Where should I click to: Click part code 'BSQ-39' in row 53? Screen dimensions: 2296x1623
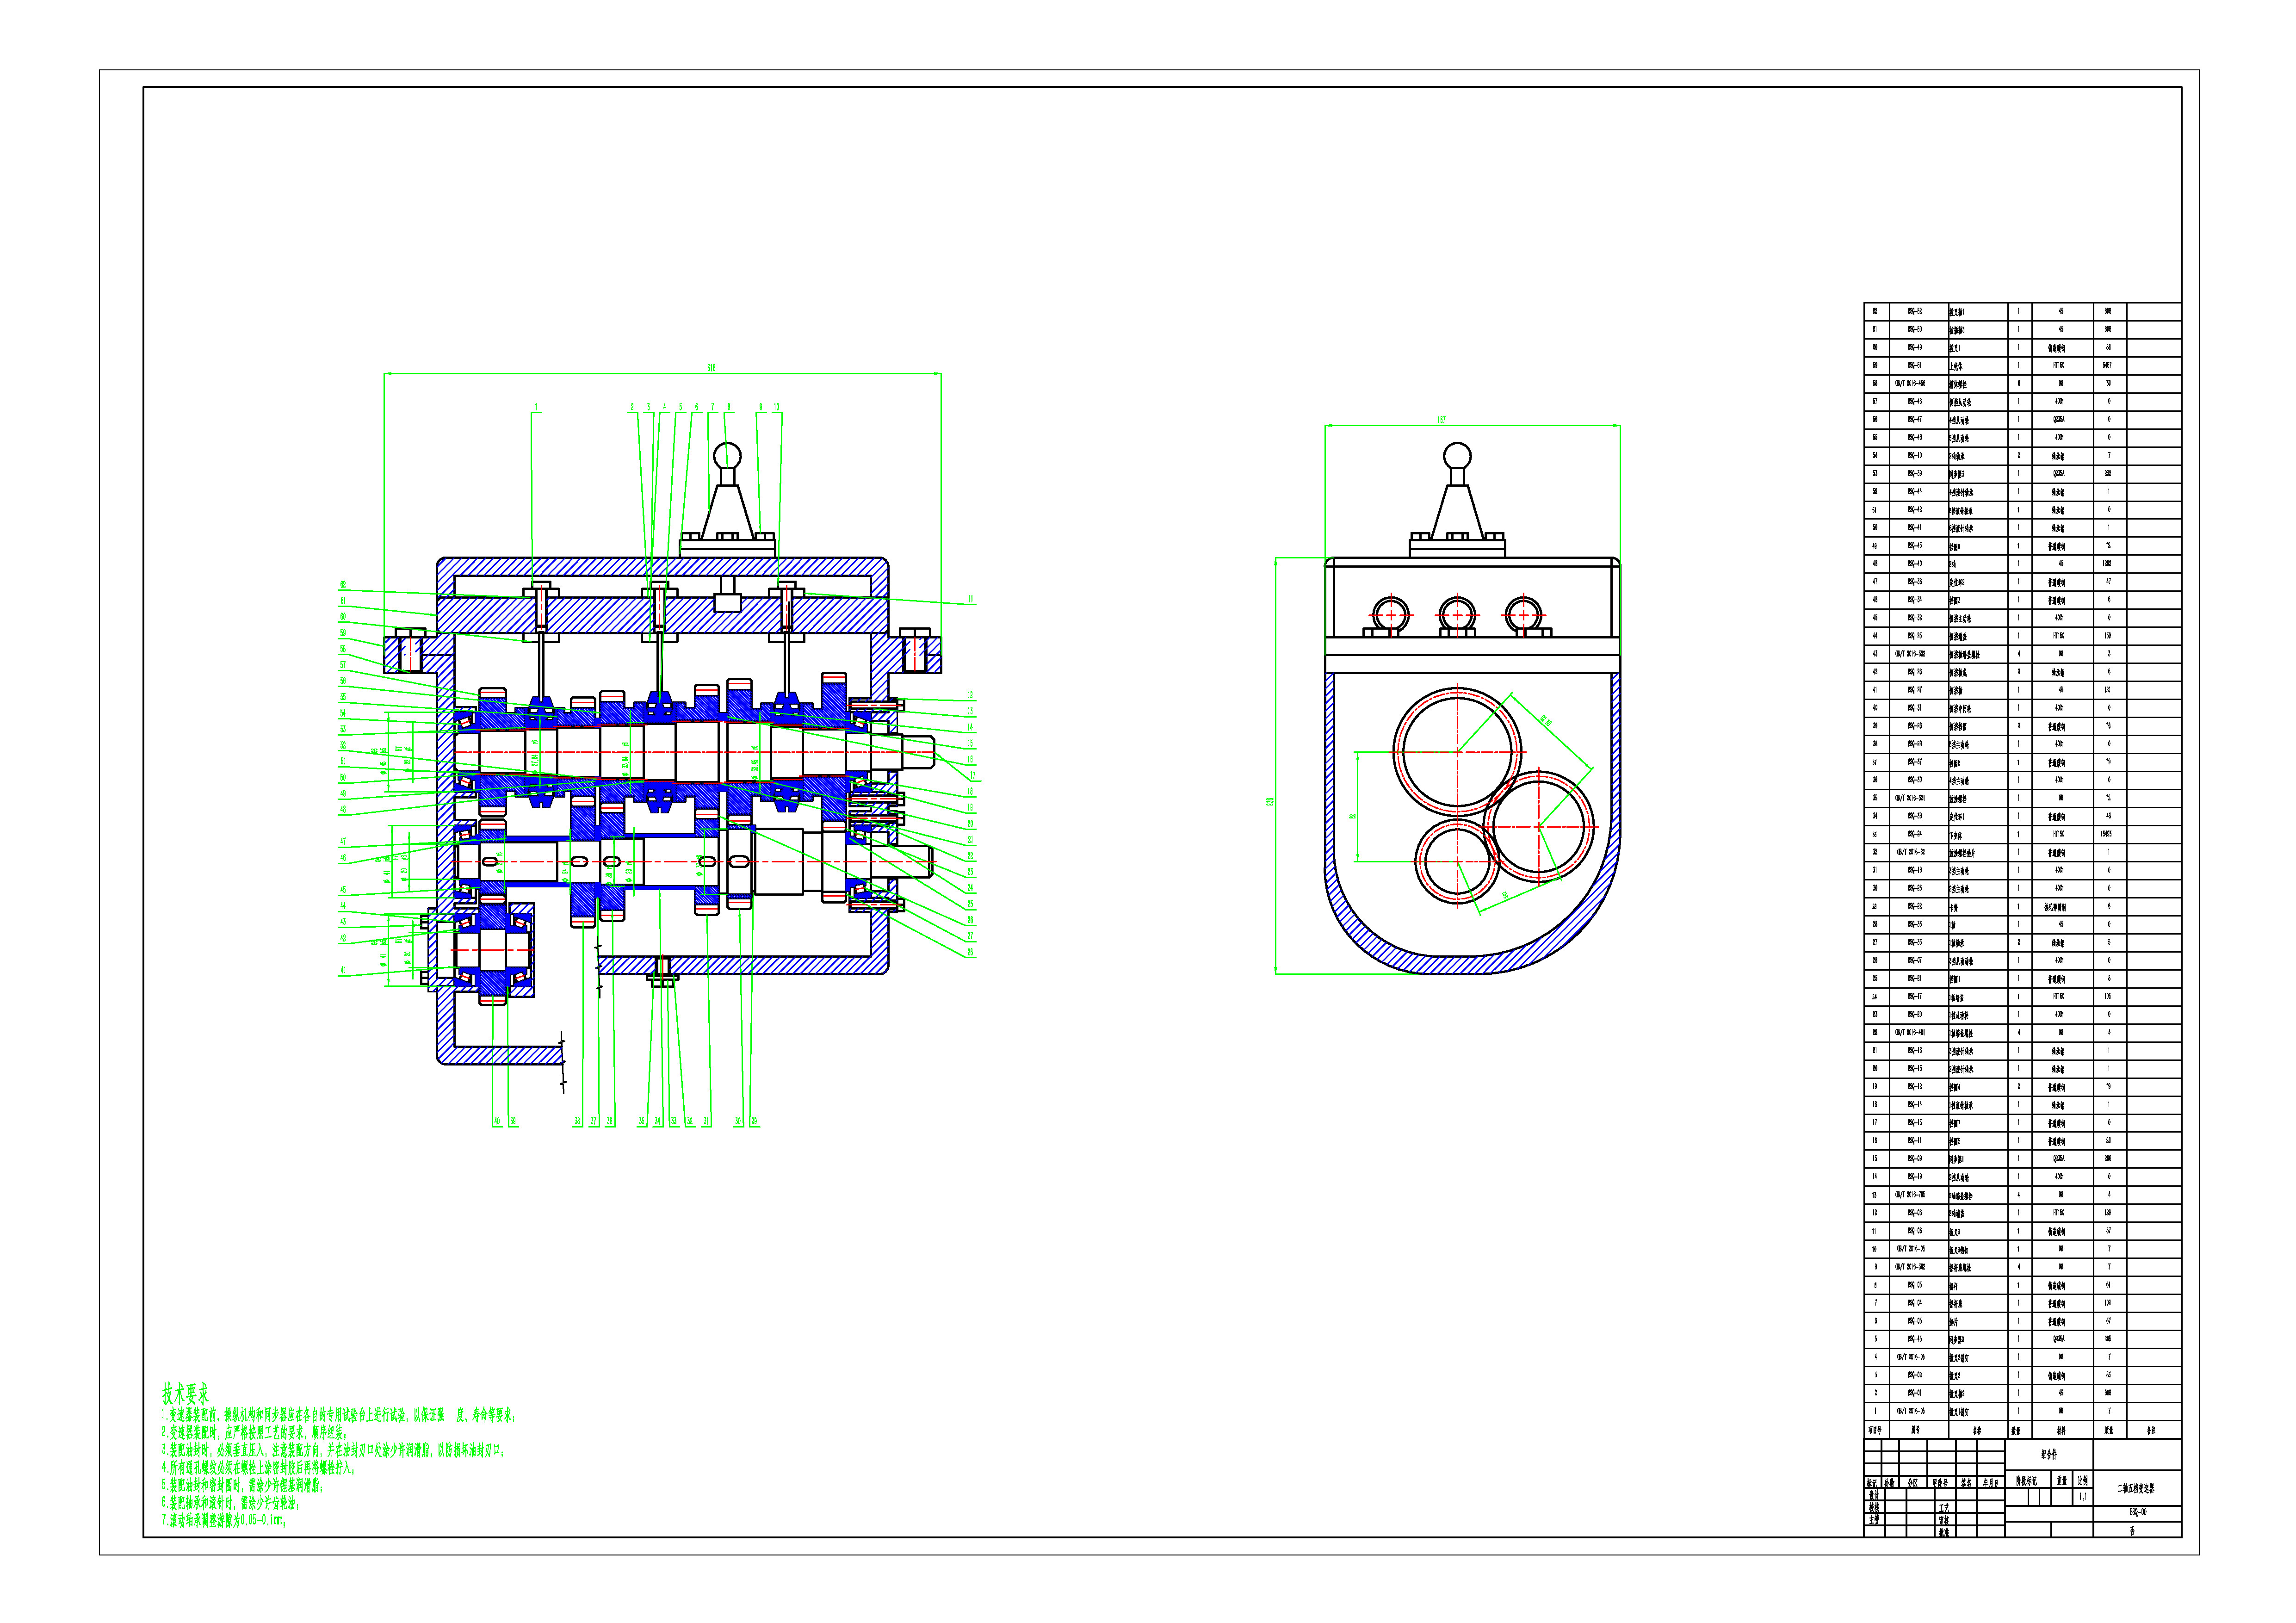(x=1915, y=474)
